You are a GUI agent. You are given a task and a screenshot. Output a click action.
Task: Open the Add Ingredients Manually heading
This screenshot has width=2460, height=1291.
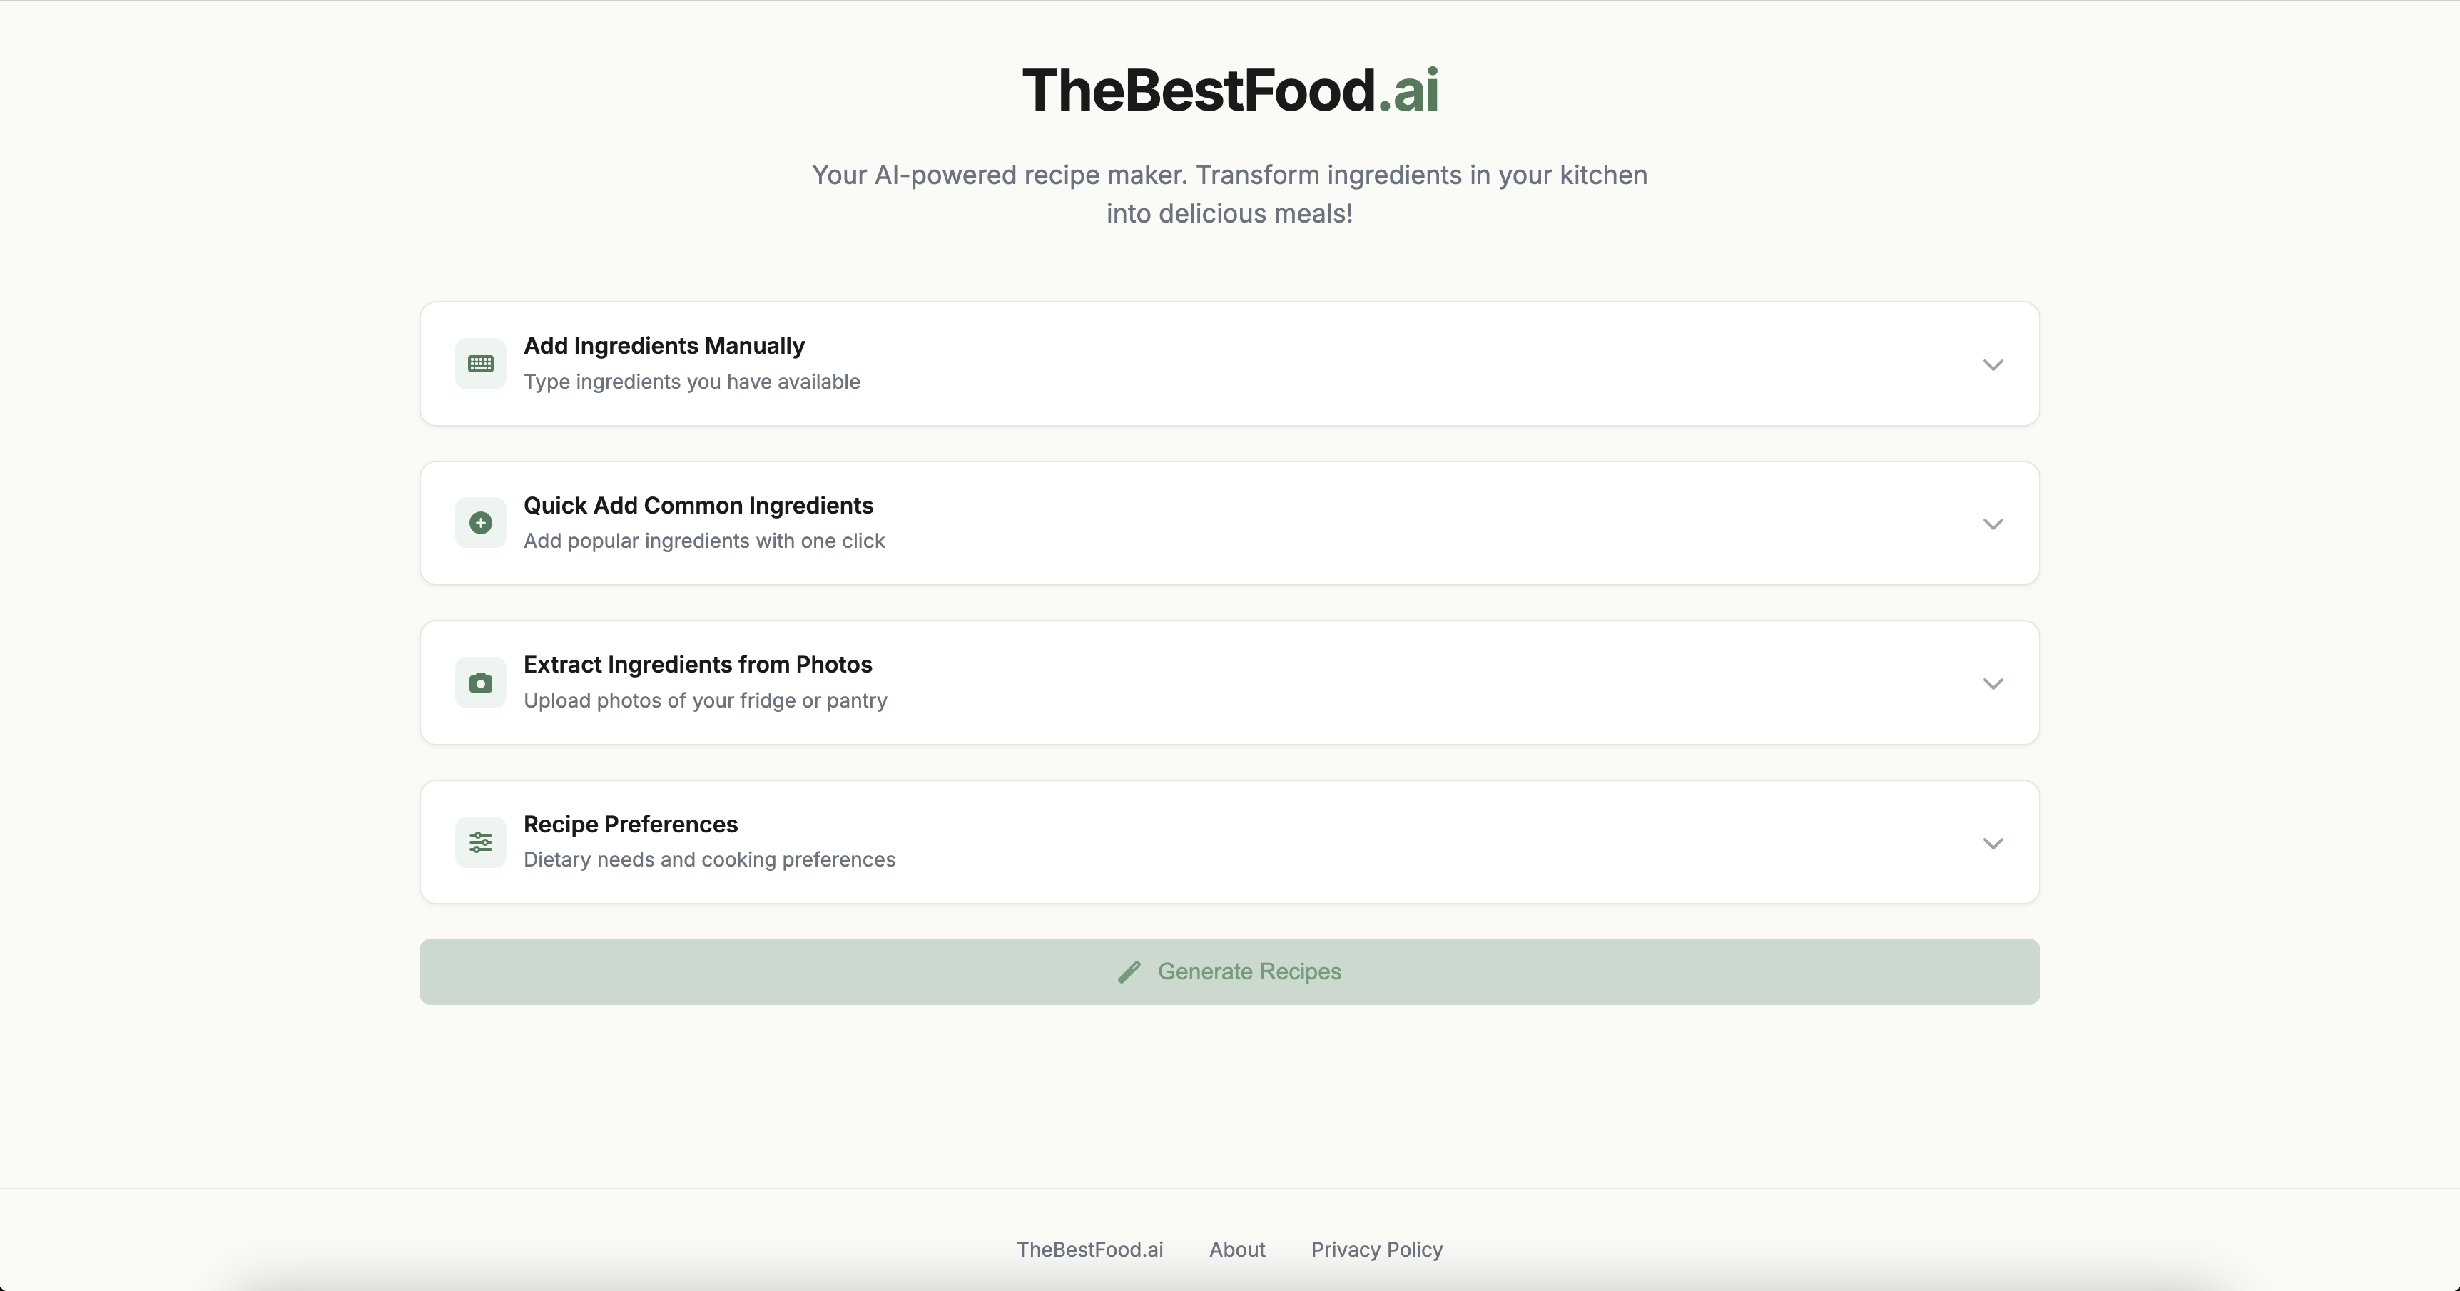pyautogui.click(x=664, y=346)
